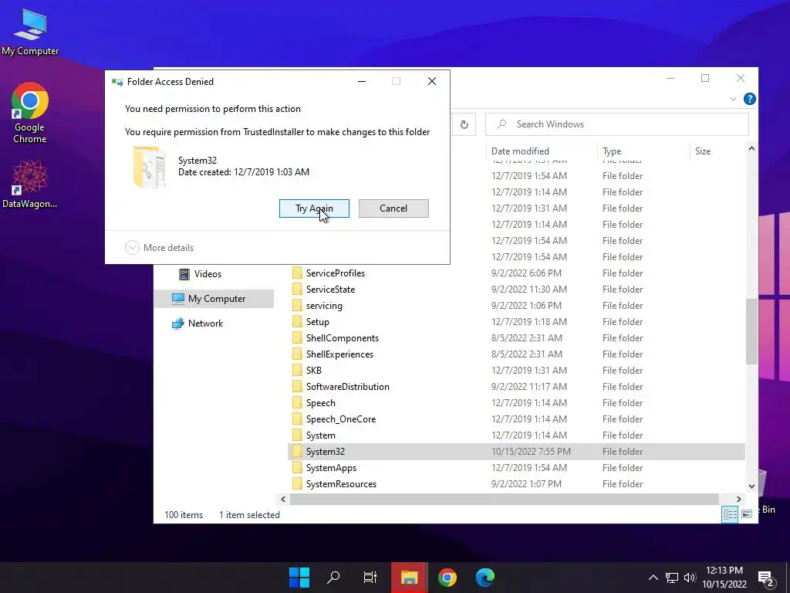Open Microsoft Edge from taskbar
This screenshot has height=593, width=790.
[x=484, y=578]
